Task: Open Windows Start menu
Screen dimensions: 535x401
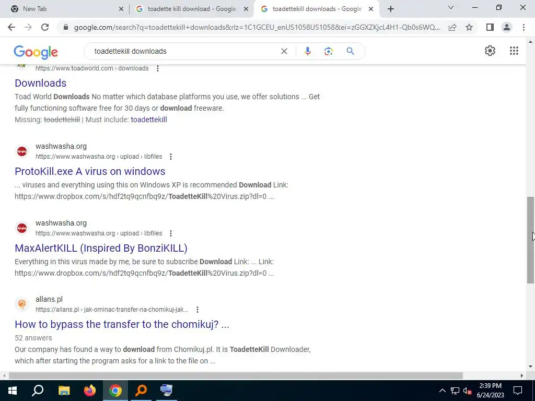Action: pyautogui.click(x=13, y=391)
